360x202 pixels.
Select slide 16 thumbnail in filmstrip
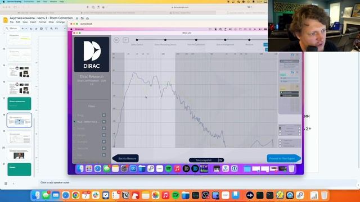[x=19, y=88]
